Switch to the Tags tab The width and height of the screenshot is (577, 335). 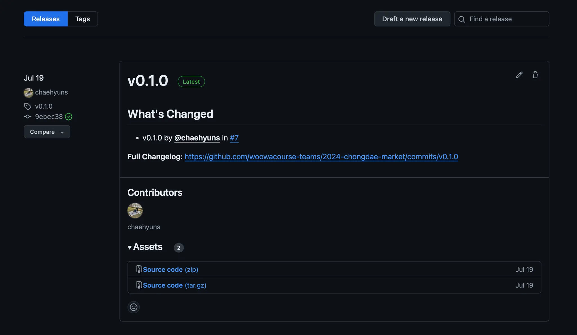pyautogui.click(x=83, y=19)
